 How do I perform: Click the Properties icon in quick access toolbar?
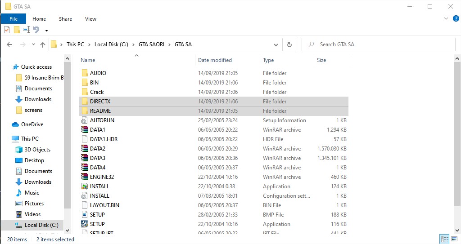click(x=7, y=30)
